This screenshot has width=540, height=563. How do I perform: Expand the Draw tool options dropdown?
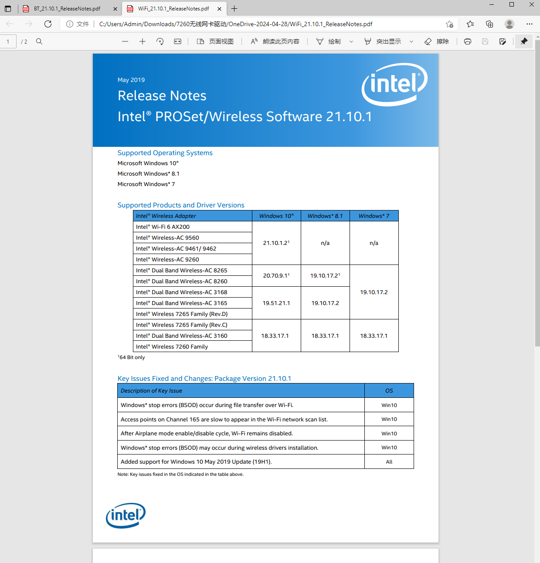pos(351,41)
